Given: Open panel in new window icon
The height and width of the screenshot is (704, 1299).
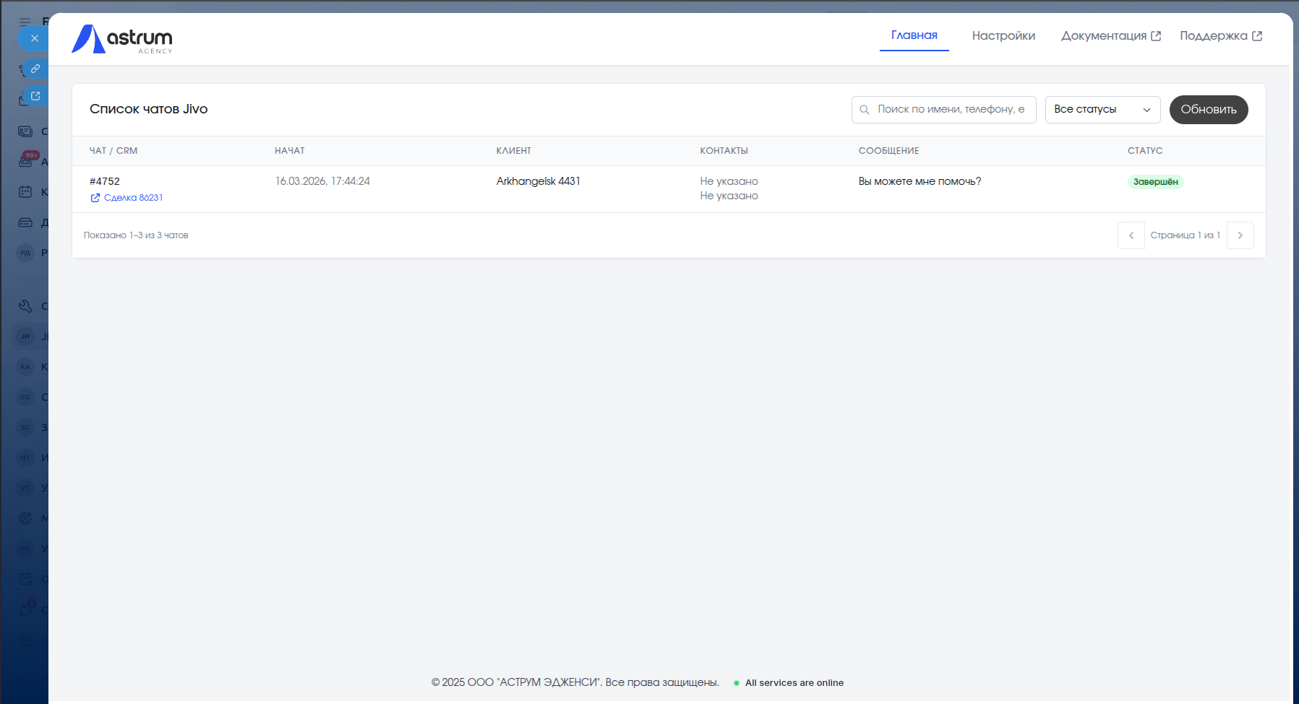Looking at the screenshot, I should pos(35,96).
